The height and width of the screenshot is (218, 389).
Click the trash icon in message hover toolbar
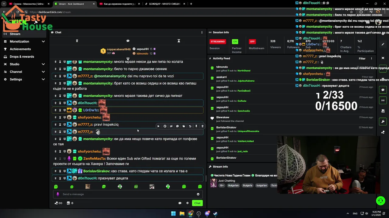[x=202, y=126]
